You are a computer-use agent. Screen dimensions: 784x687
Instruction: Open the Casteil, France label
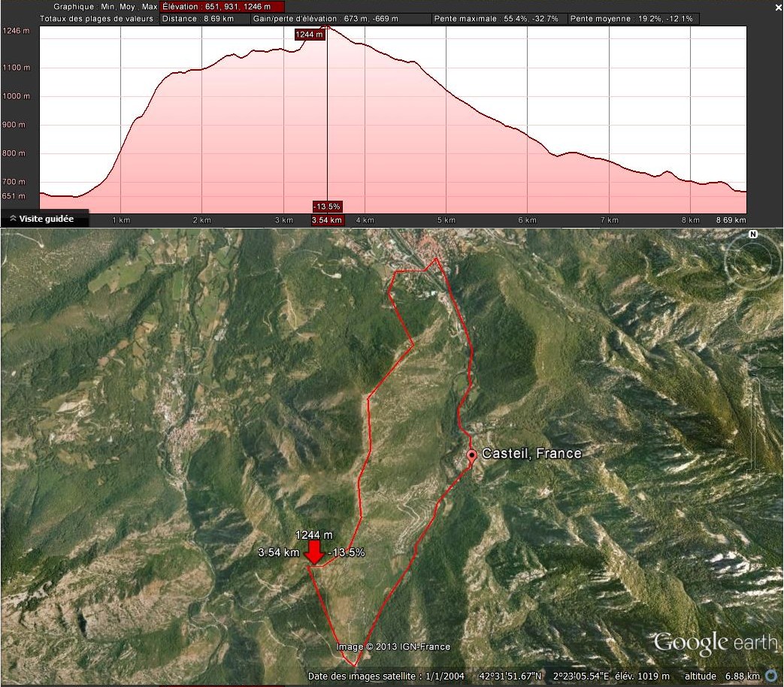[531, 454]
